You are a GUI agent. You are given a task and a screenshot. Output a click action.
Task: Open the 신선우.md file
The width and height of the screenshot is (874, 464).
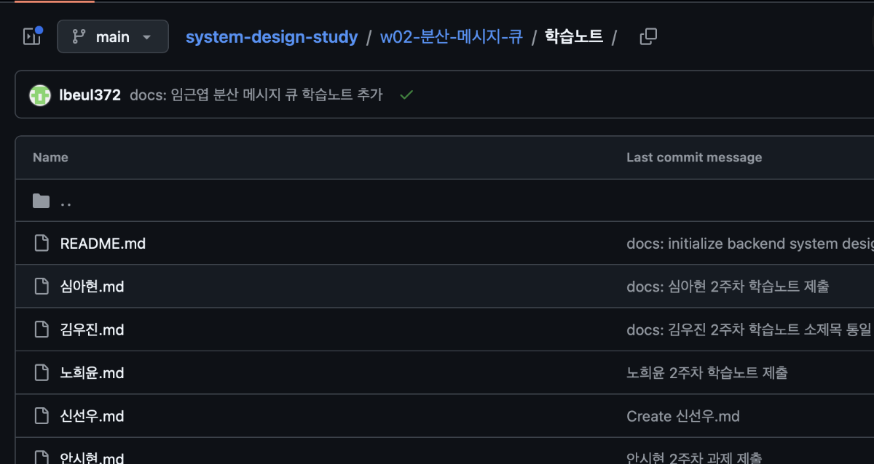click(92, 416)
